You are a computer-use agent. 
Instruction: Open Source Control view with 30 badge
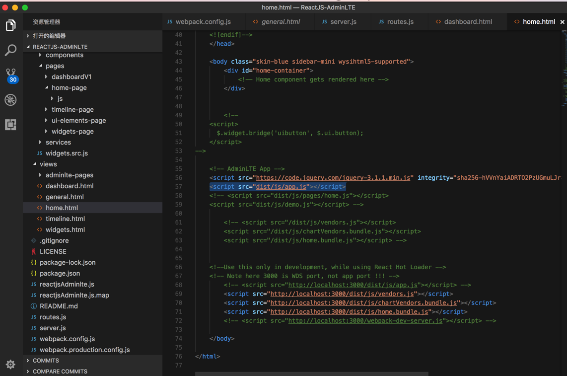(x=11, y=75)
